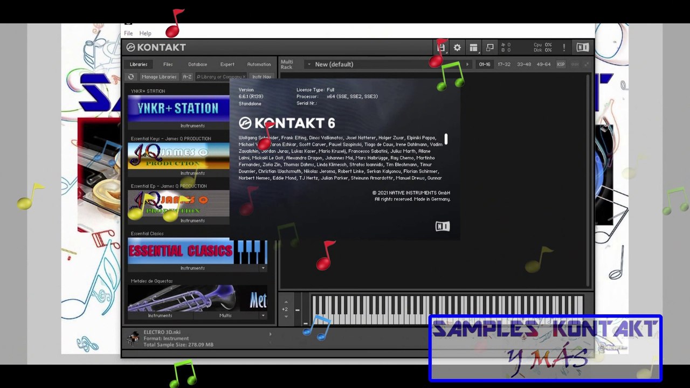This screenshot has width=690, height=388.
Task: Open Instruments of YNKR+ STATION library
Action: 192,126
